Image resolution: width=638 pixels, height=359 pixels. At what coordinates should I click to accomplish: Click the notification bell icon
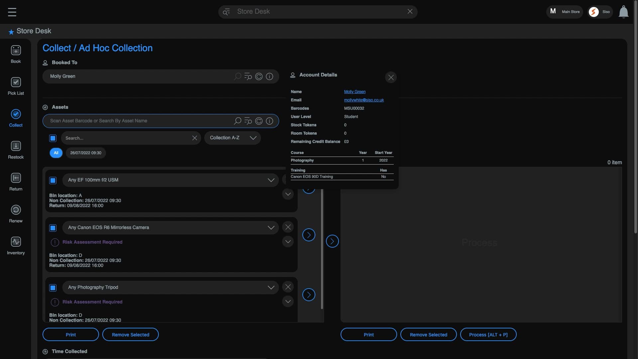coord(623,12)
